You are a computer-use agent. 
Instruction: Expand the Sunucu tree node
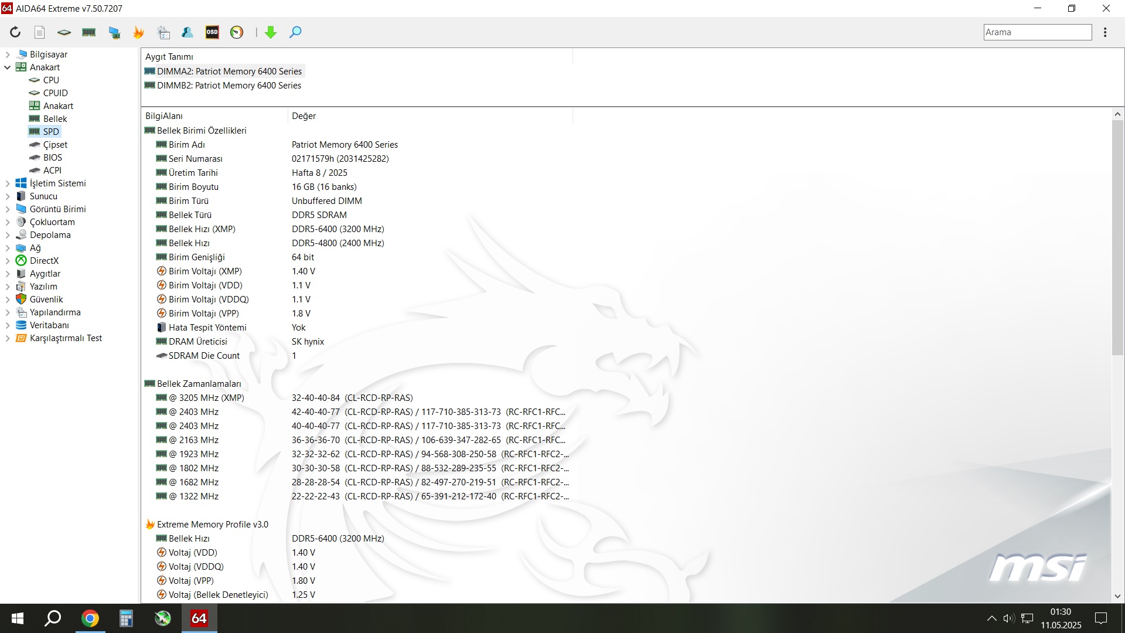(8, 196)
